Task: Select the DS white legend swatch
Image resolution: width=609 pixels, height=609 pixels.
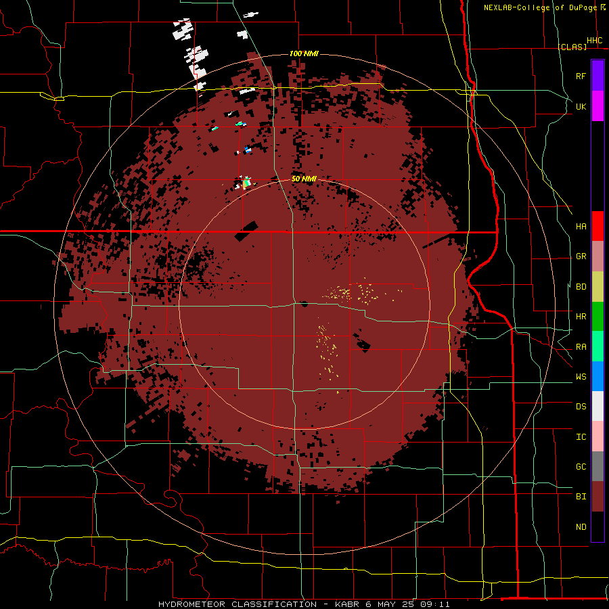Action: 597,406
